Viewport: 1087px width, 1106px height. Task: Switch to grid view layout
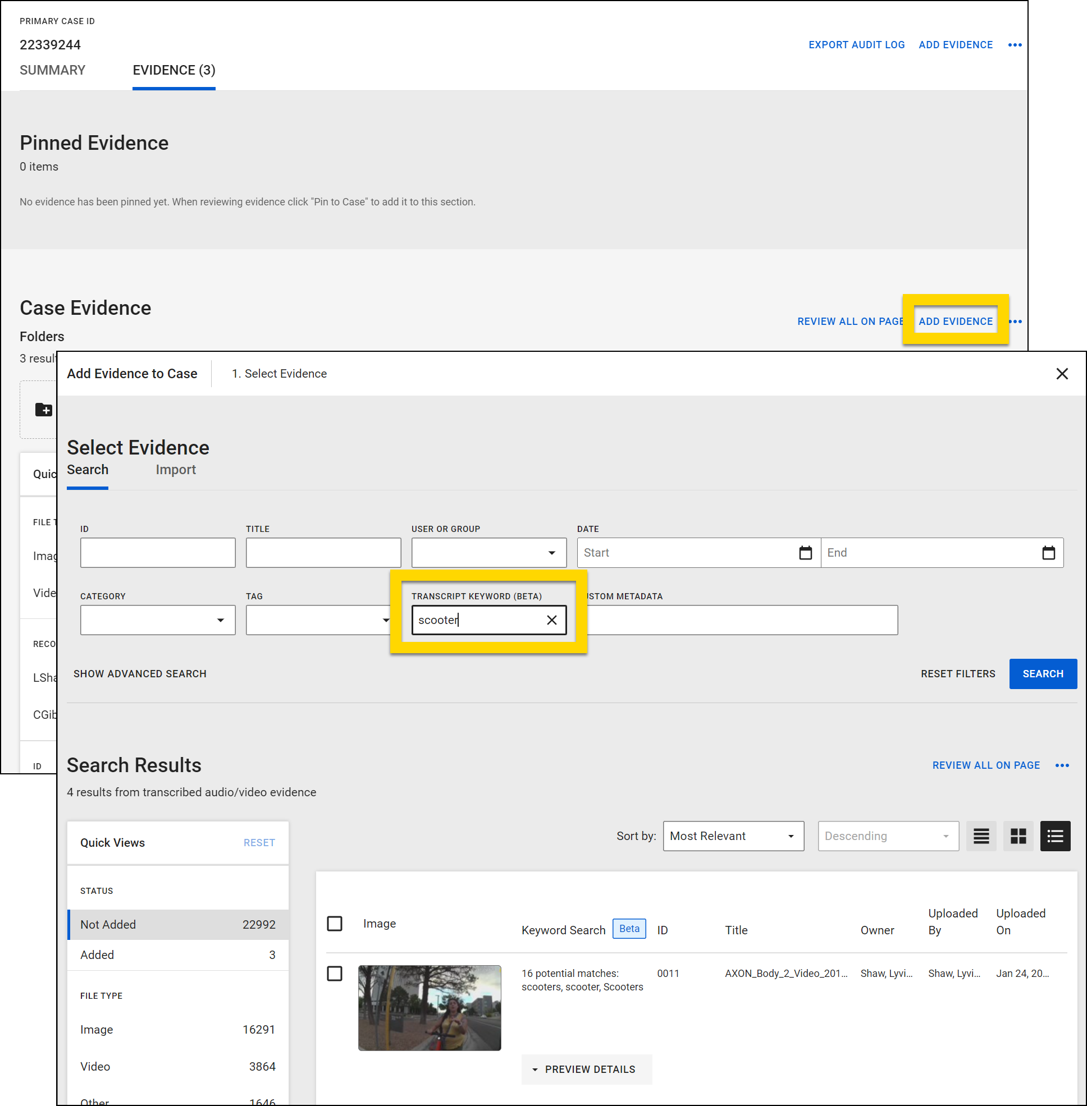click(x=1018, y=836)
